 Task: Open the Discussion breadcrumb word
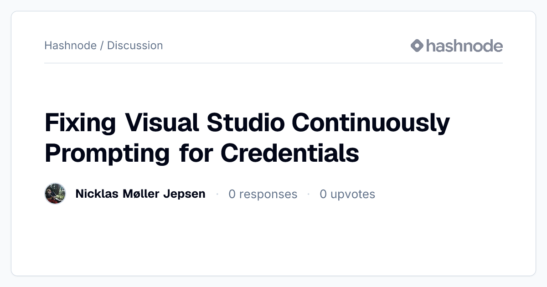[x=135, y=46]
